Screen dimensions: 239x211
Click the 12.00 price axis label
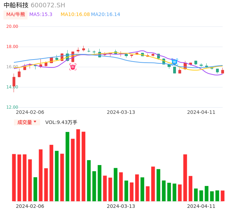[x=12, y=107]
